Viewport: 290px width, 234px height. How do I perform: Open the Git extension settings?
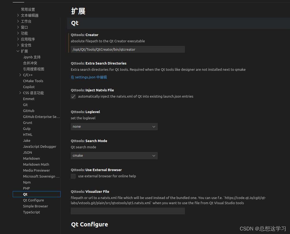(x=25, y=105)
